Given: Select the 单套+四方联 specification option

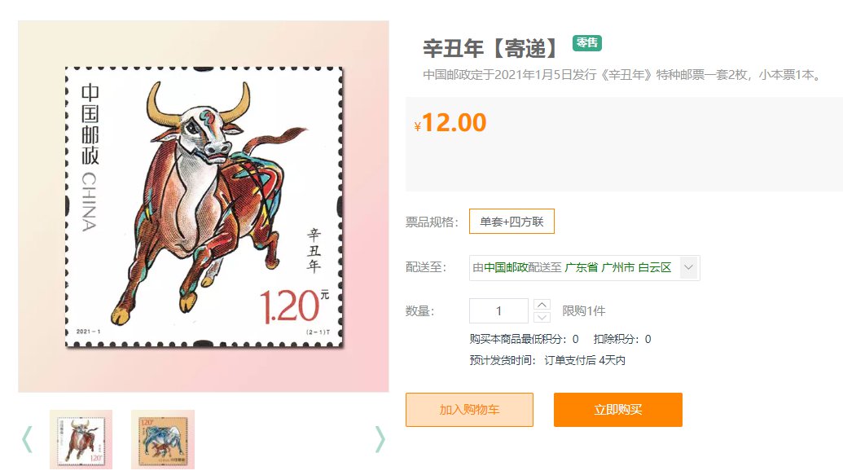Looking at the screenshot, I should 512,222.
